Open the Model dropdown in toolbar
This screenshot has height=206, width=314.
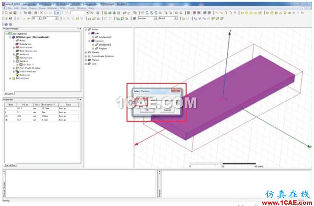[x=176, y=18]
